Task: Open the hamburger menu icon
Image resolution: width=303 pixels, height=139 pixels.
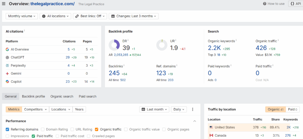Action: pos(4,4)
